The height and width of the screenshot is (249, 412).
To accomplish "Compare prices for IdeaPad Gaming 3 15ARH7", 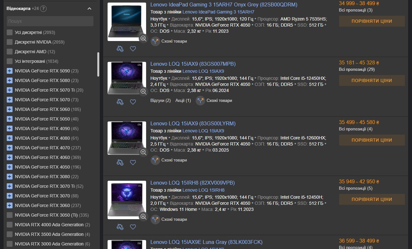I will (x=372, y=21).
